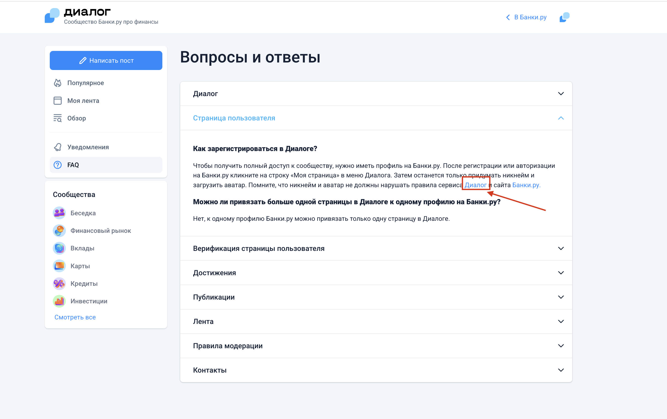Click the question mark icon for FAQ
The image size is (667, 419).
click(58, 165)
